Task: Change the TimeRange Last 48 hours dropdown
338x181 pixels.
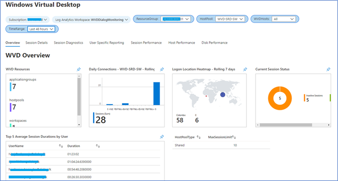Action: coord(41,29)
